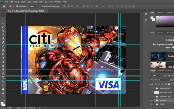This screenshot has height=109, width=174.
Task: Open the Edit Toolbar three-dots button
Action: tap(3, 97)
